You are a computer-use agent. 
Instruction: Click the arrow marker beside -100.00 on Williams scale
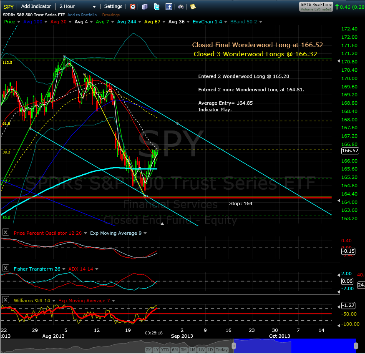click(339, 325)
